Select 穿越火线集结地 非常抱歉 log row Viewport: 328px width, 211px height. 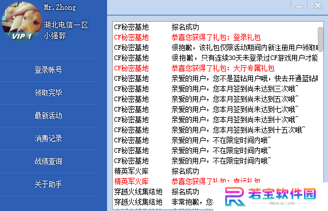pyautogui.click(x=163, y=202)
